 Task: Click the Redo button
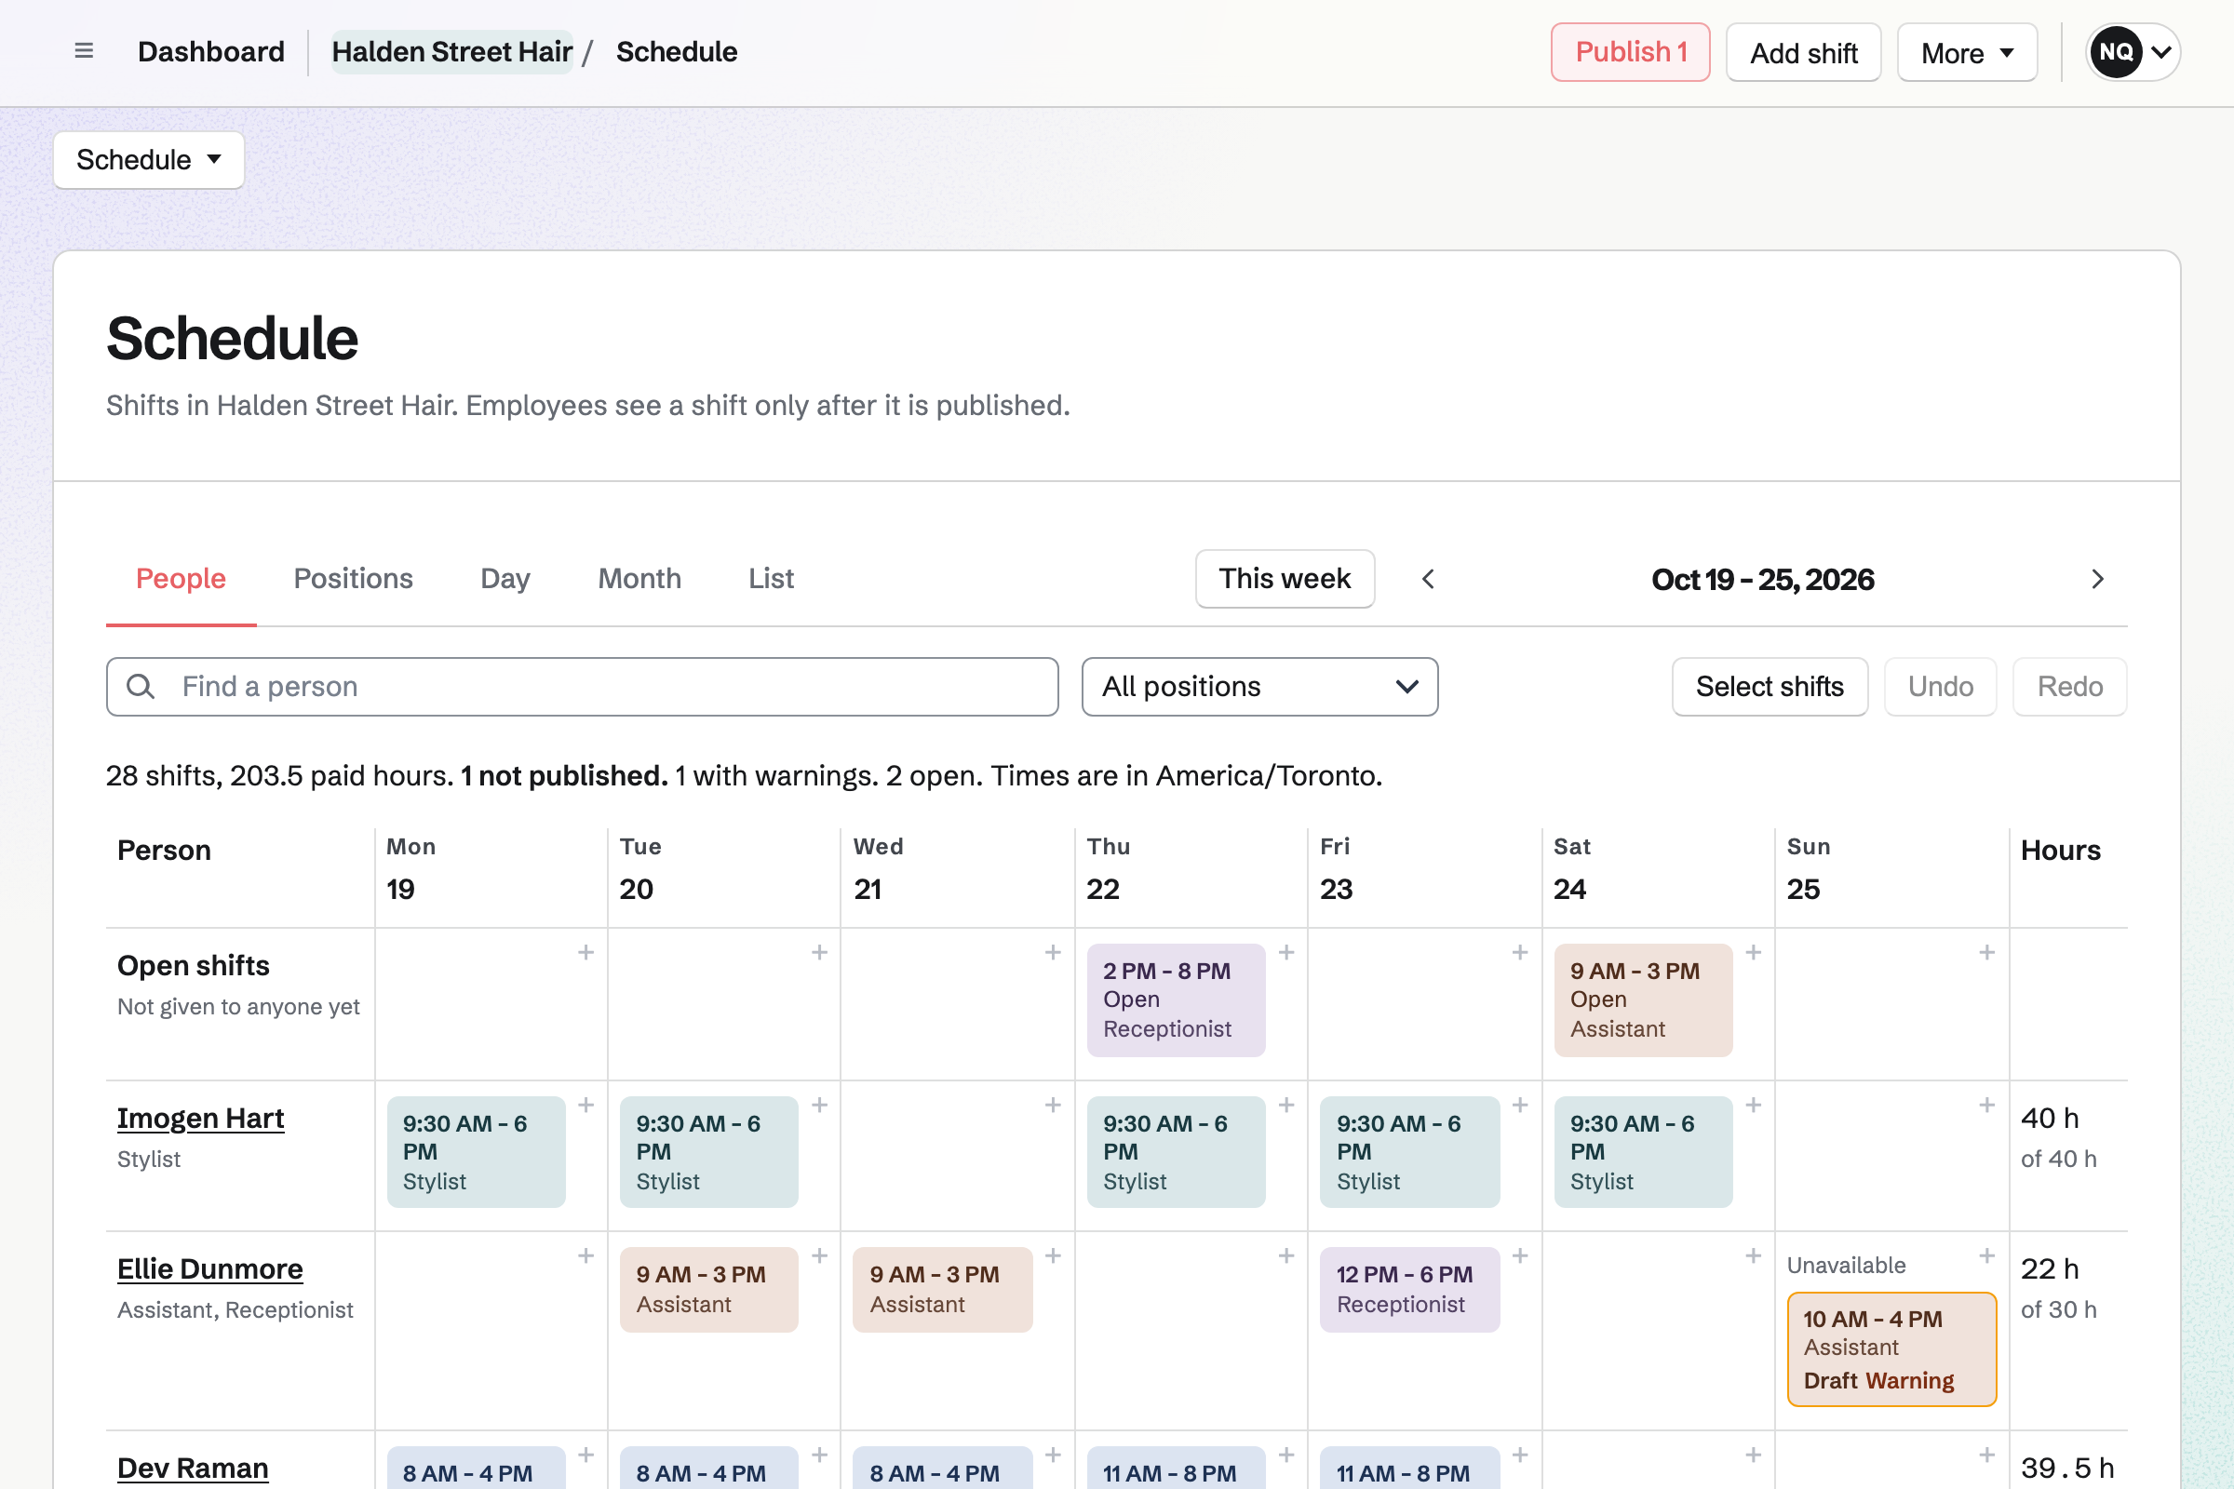tap(2069, 687)
